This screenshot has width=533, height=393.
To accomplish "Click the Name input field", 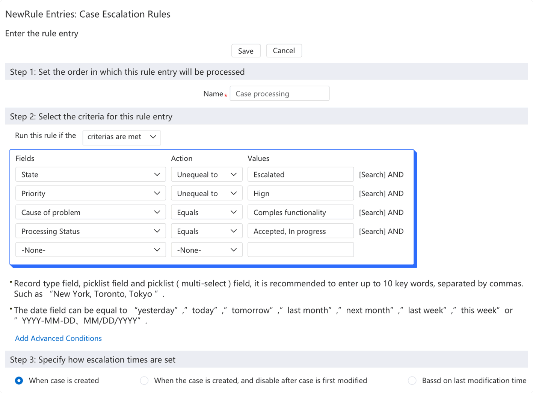I will (279, 93).
